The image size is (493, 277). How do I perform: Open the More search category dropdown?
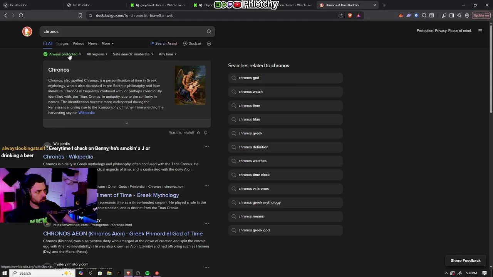point(107,43)
